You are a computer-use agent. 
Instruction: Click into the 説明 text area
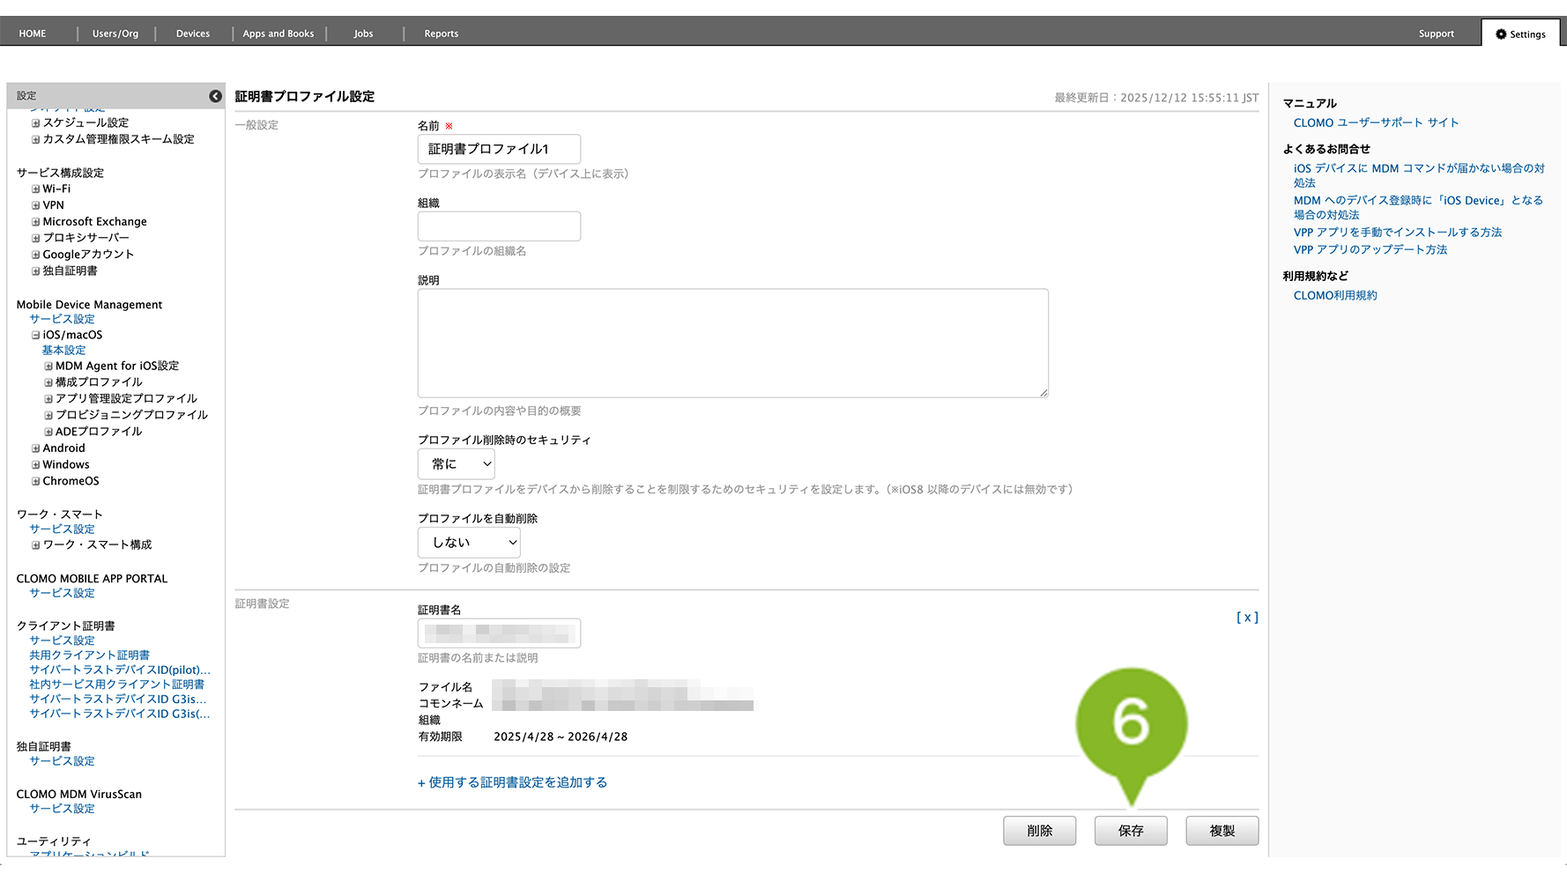(x=732, y=344)
